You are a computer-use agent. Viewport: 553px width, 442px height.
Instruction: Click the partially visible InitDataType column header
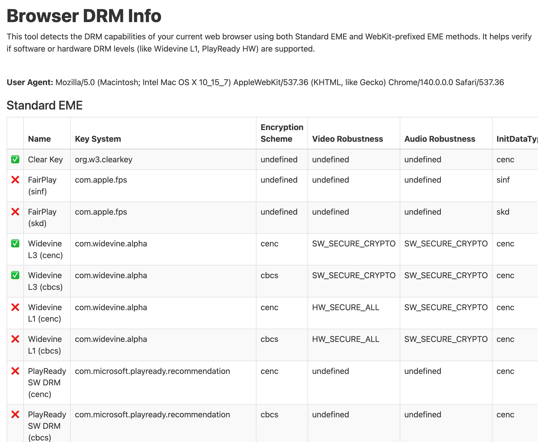[517, 139]
